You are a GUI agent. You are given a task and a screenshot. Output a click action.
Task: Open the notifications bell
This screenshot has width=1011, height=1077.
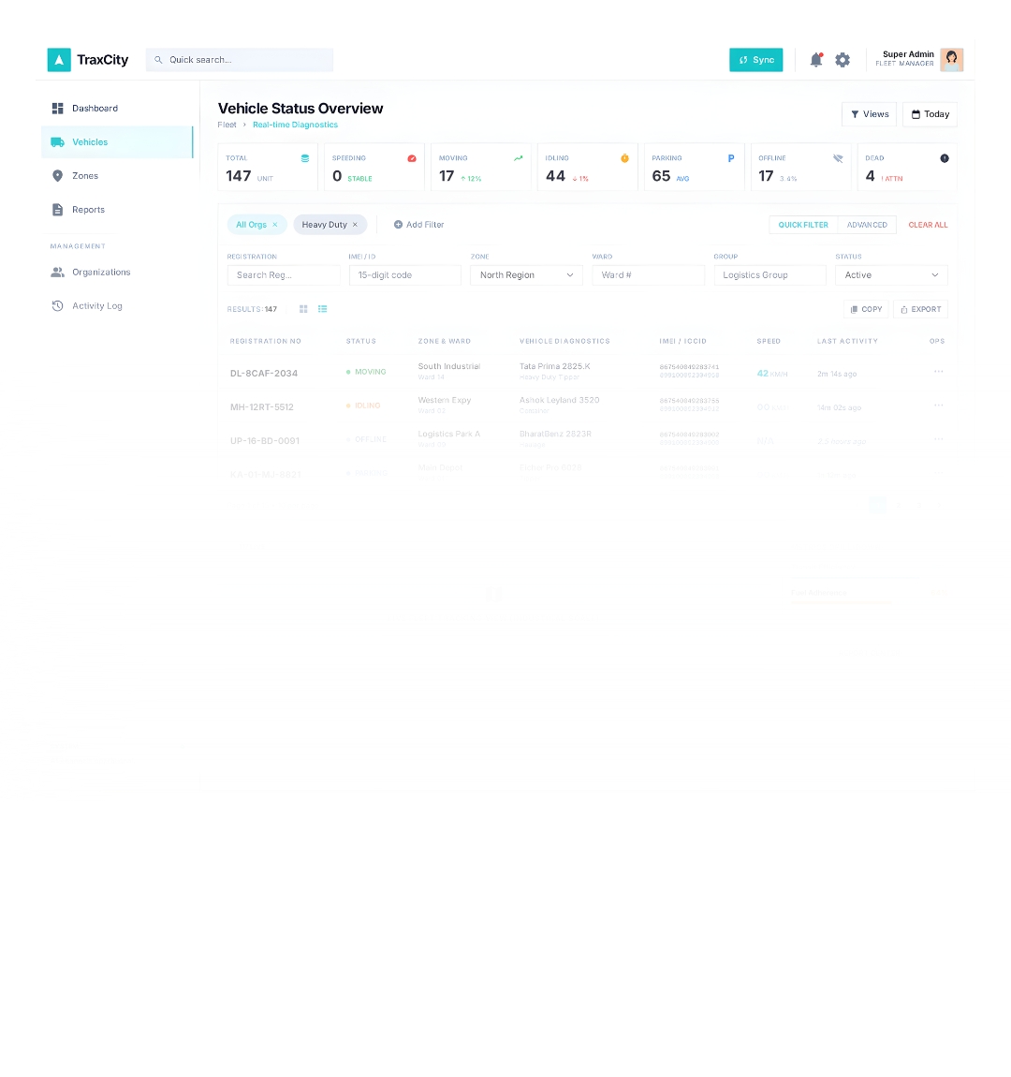click(x=815, y=60)
